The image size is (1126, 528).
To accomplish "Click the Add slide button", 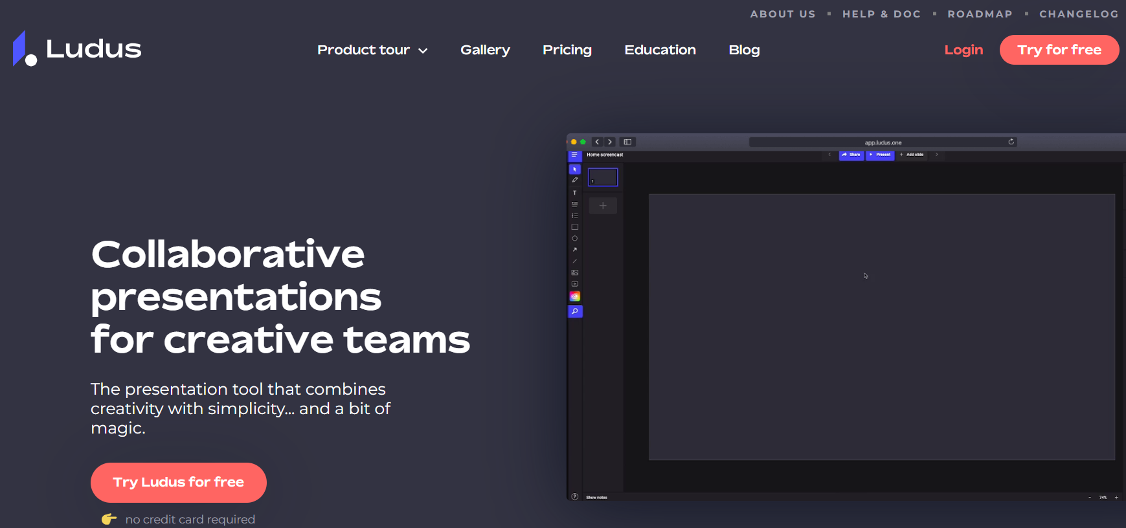I will pyautogui.click(x=912, y=155).
